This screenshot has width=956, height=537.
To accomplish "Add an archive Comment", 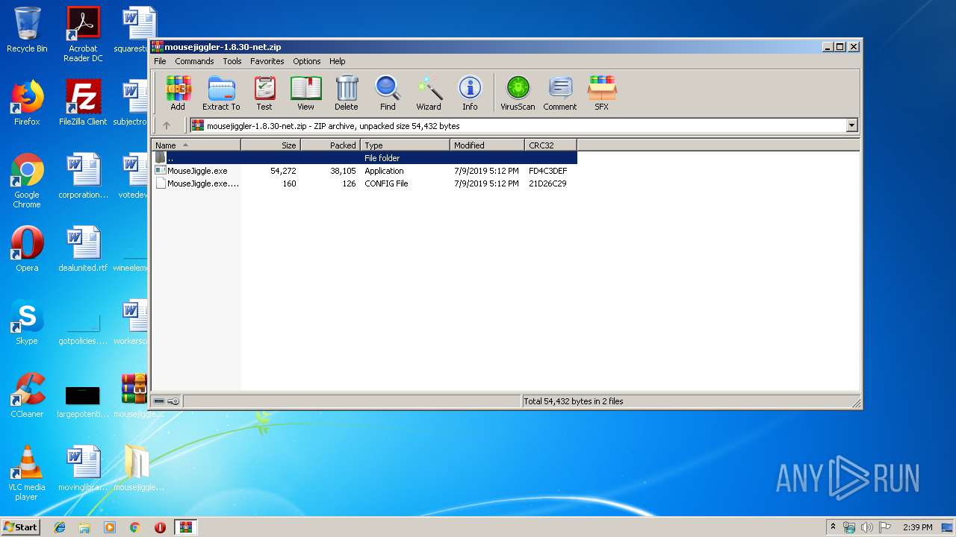I will 560,93.
